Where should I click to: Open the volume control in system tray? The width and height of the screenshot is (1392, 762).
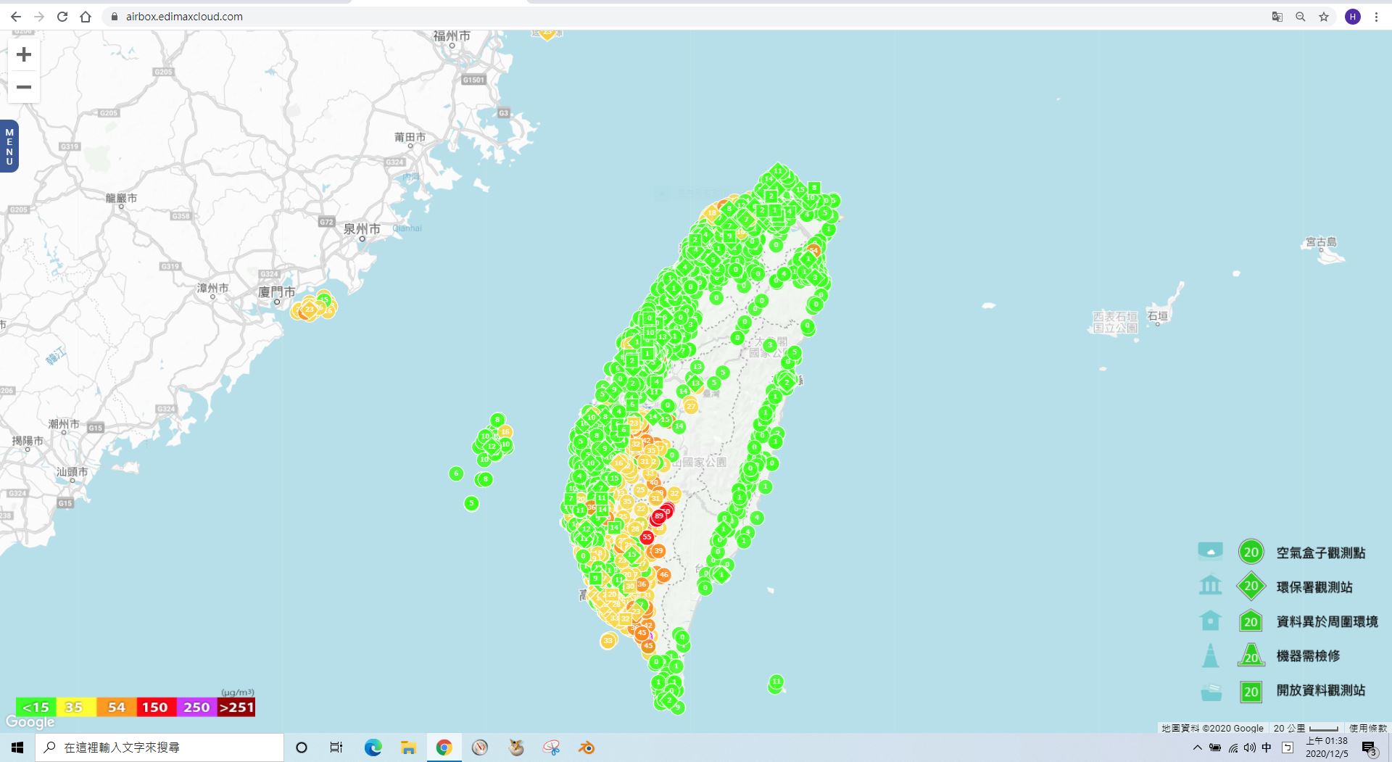click(x=1250, y=747)
